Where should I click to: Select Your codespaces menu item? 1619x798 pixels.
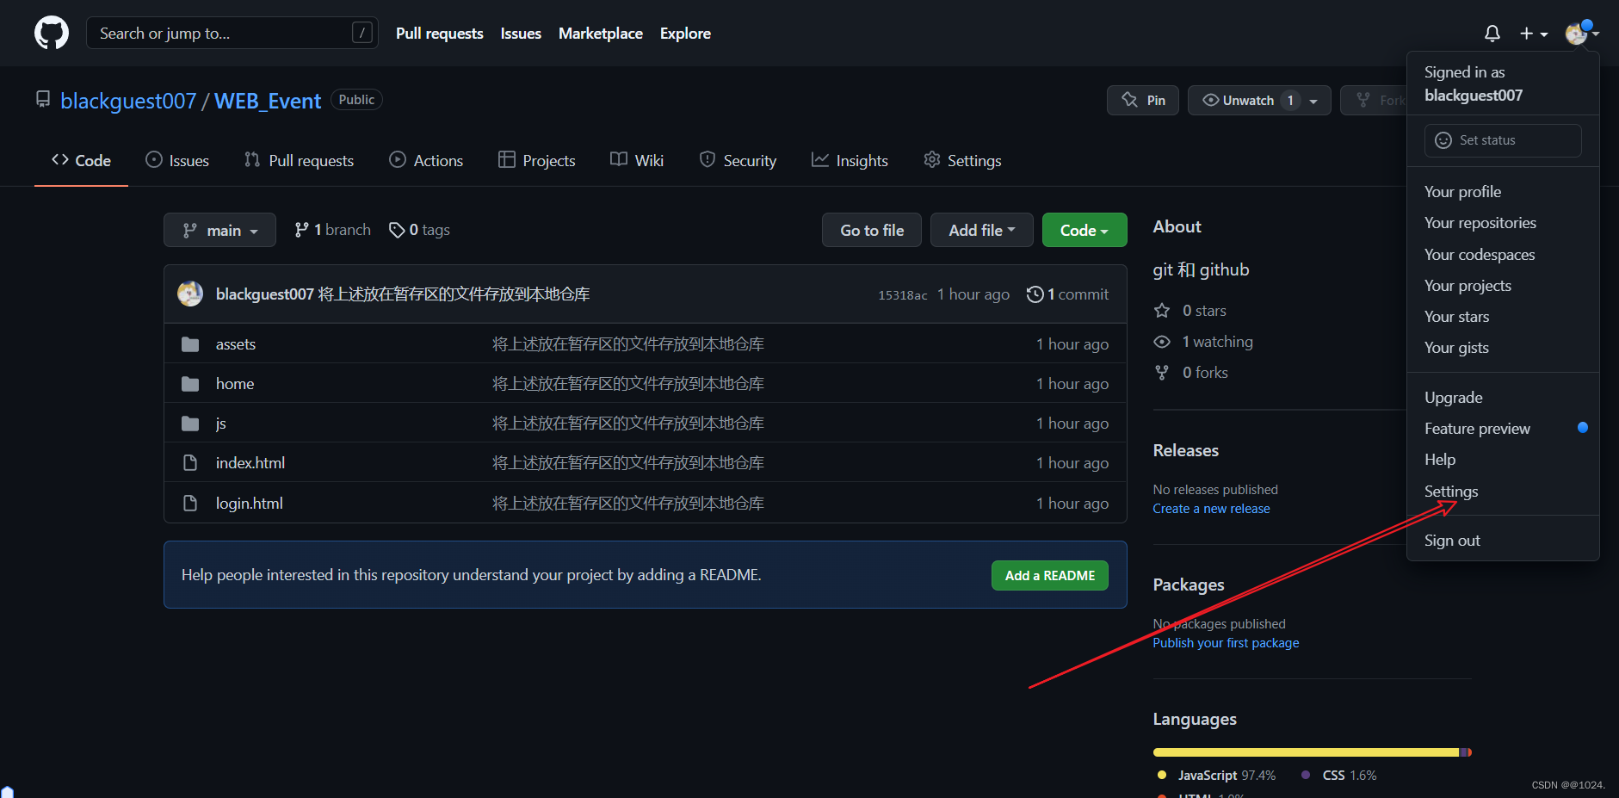tap(1503, 255)
